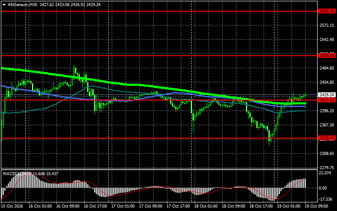337x211 pixels.
Task: Click the 22.074 MACD scale value
Action: pyautogui.click(x=325, y=173)
